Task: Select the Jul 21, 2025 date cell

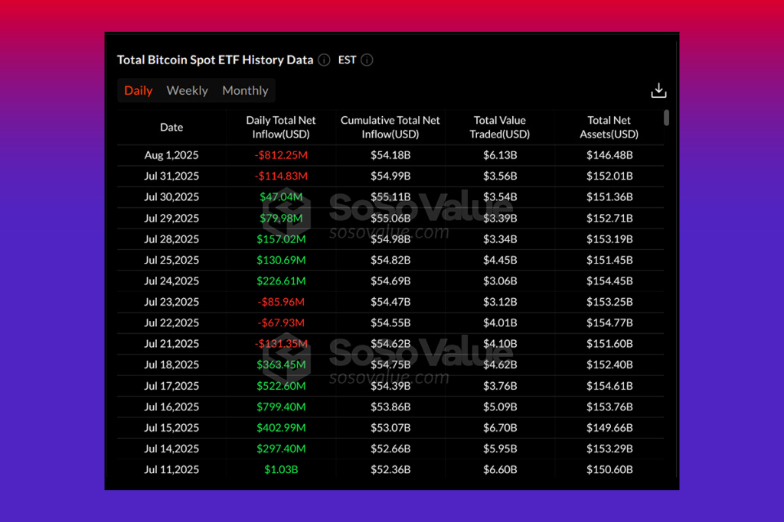Action: point(171,343)
